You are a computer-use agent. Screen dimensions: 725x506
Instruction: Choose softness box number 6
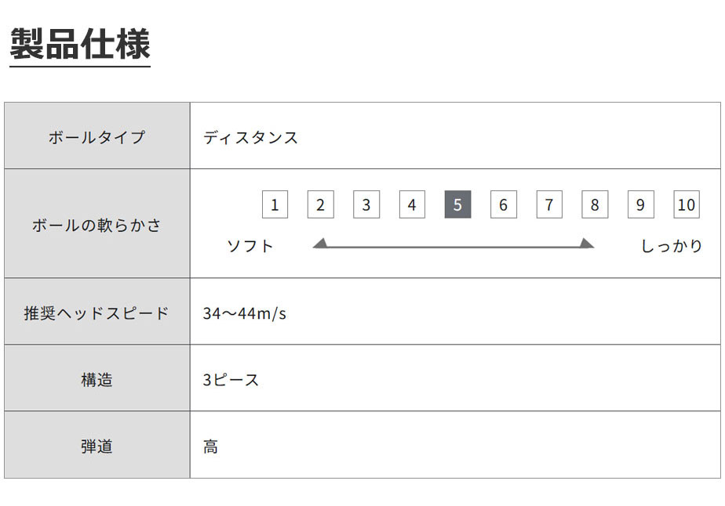[504, 204]
